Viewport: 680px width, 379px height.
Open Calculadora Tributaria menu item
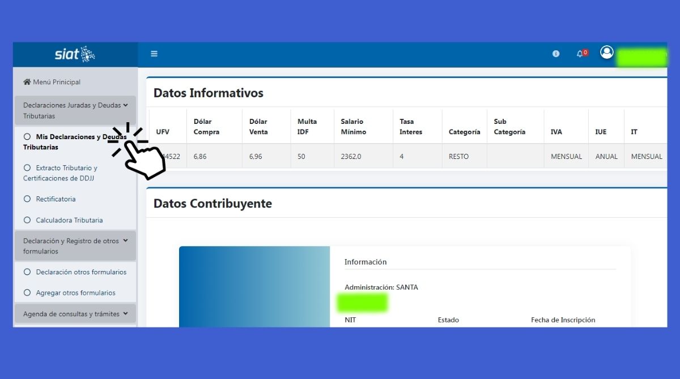69,220
